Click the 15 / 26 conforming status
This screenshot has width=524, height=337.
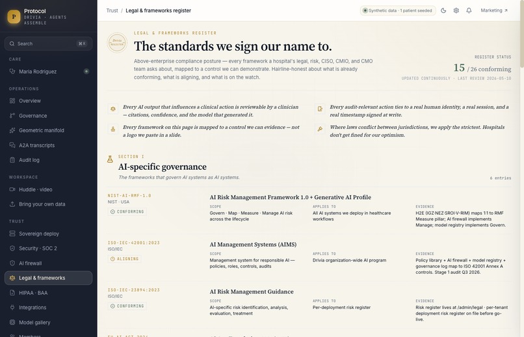482,68
